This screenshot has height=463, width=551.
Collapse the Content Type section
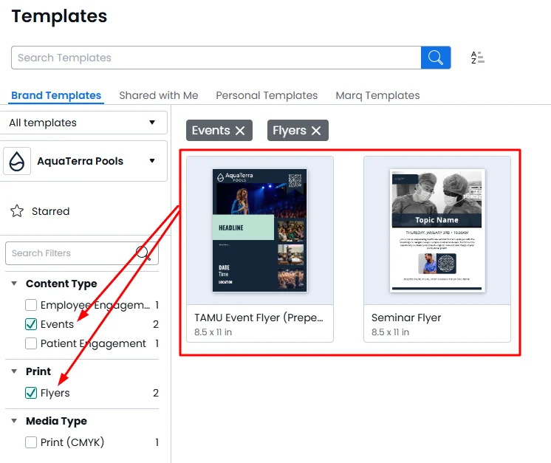coord(15,284)
